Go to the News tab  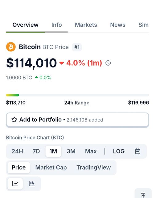tap(118, 25)
